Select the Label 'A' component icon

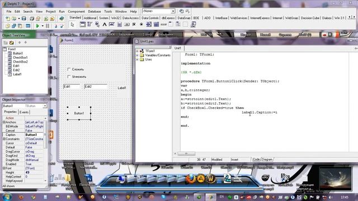coord(105,25)
